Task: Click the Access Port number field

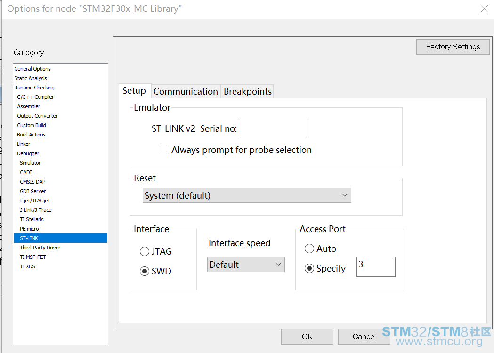Action: (x=376, y=267)
